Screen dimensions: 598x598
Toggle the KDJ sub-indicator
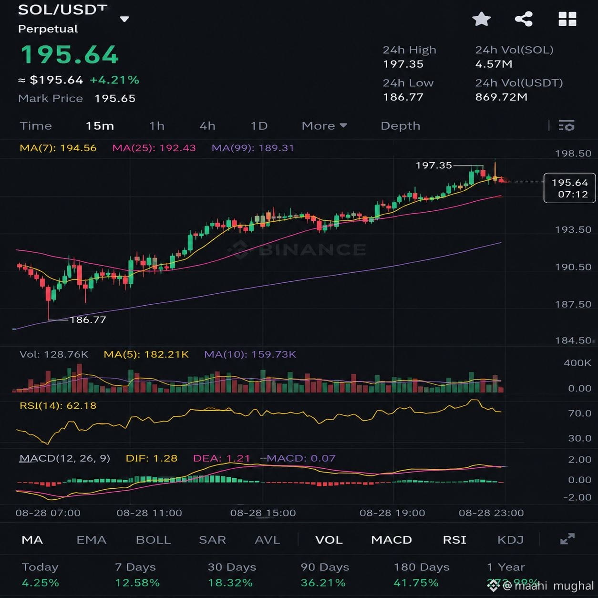(510, 540)
